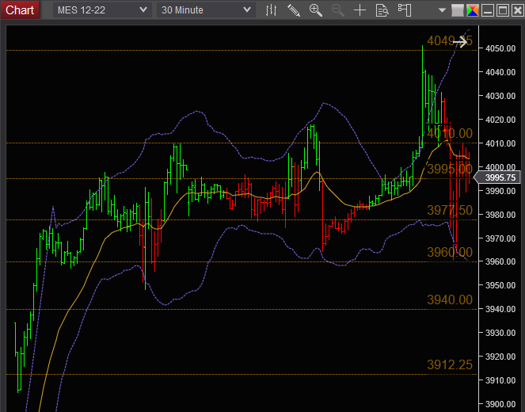Click the multicolor link swatch

point(473,10)
